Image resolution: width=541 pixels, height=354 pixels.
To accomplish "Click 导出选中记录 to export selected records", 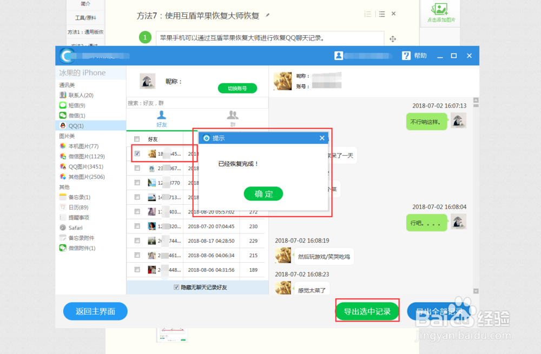I will click(367, 311).
